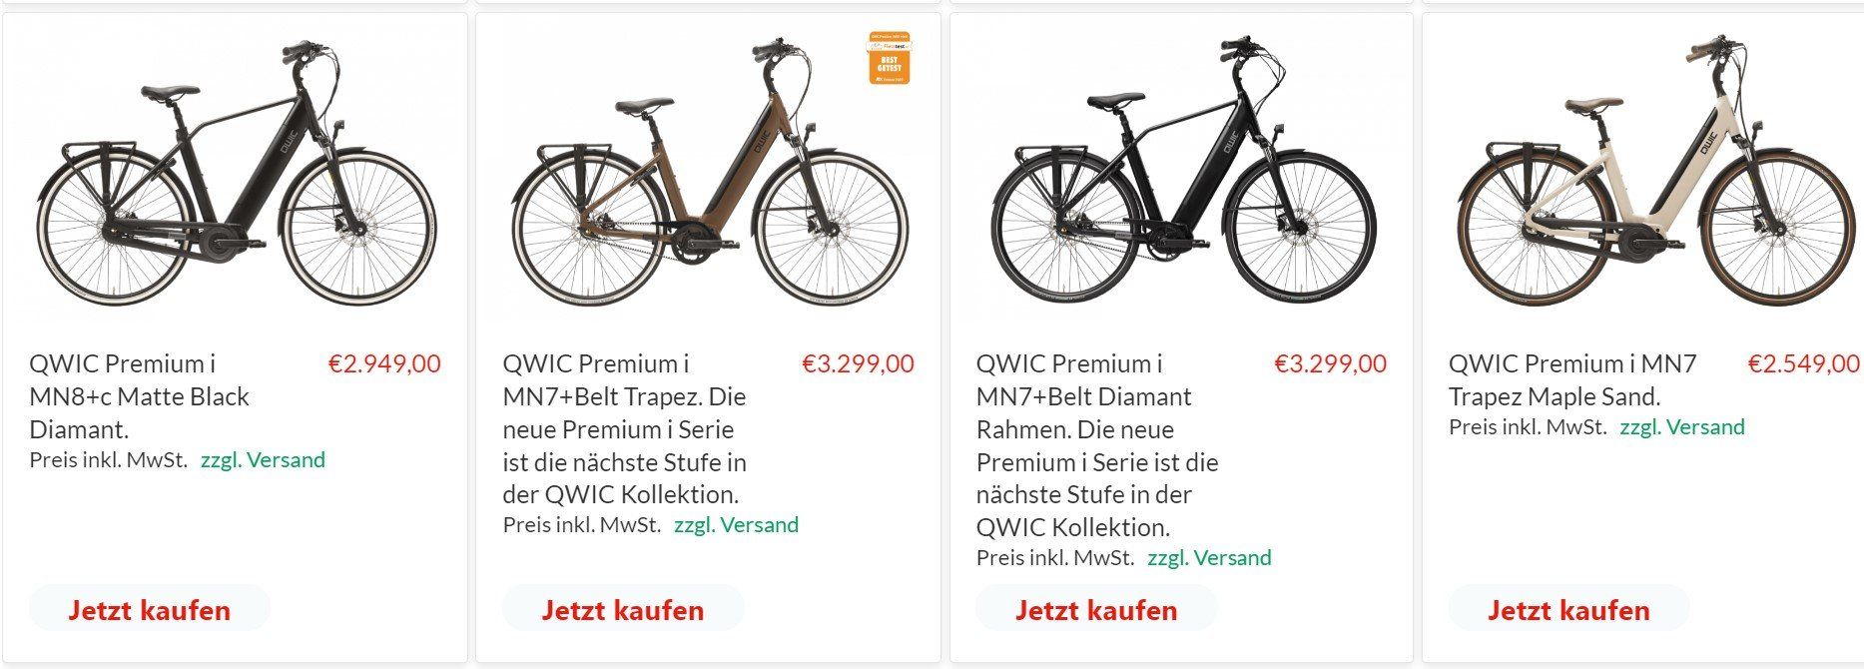Click the orange Best Getest badge

[x=889, y=57]
